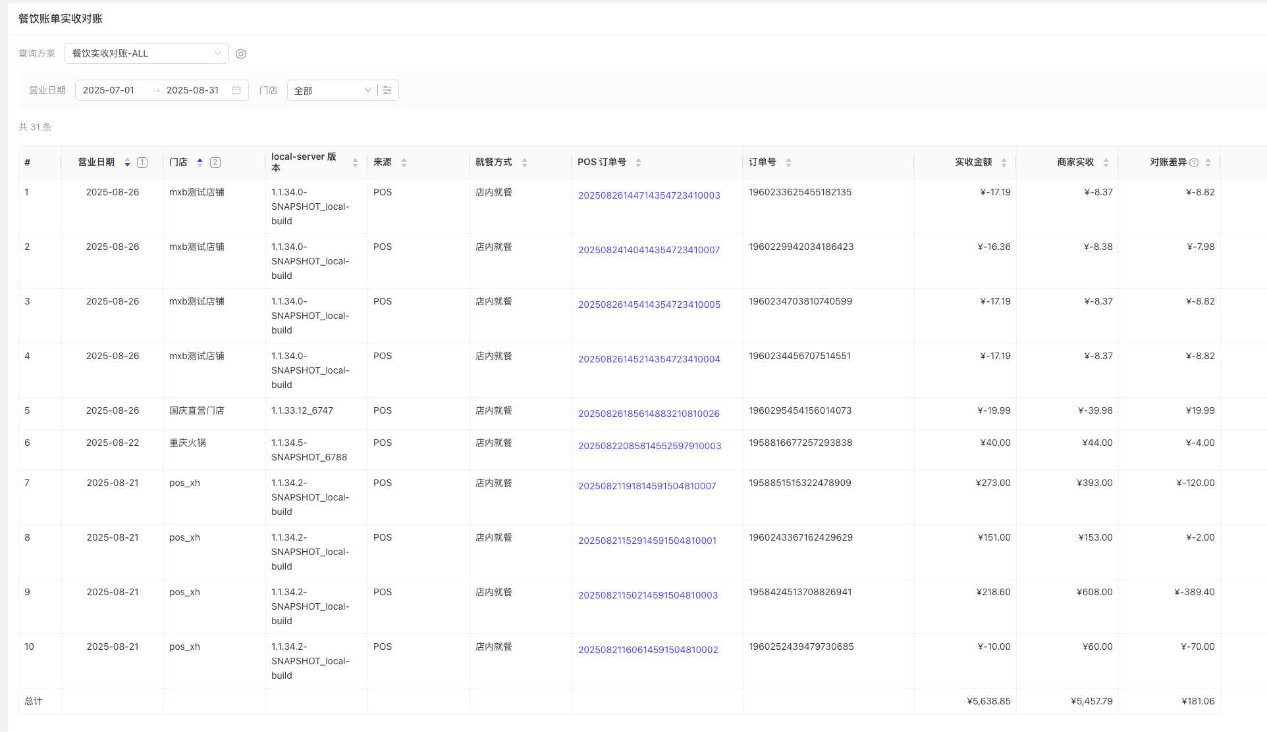
Task: Sort the 就餐方式 column
Action: (524, 162)
